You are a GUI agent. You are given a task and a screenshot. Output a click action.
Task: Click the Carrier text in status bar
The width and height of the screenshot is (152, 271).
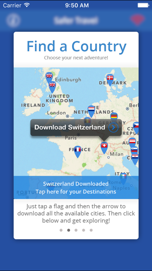pos(13,5)
